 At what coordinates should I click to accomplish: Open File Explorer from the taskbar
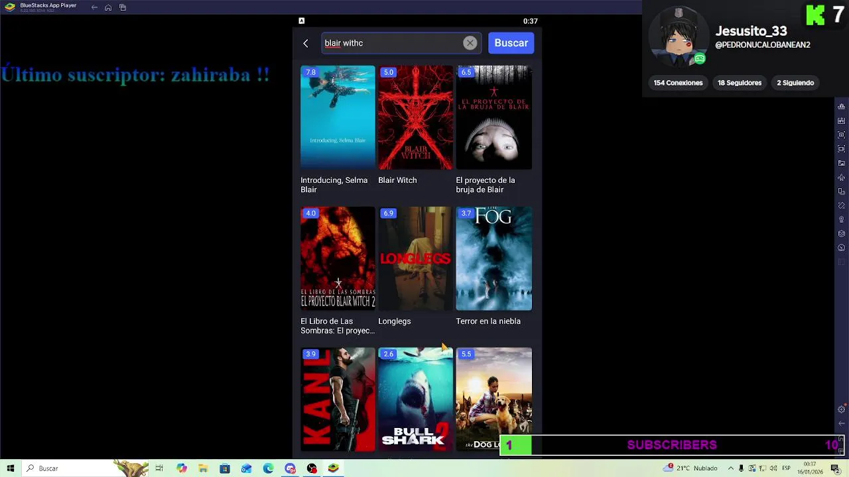[203, 468]
